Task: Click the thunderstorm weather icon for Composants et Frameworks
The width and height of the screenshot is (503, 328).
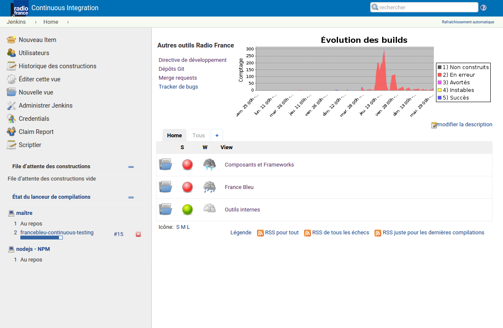Action: (x=210, y=164)
